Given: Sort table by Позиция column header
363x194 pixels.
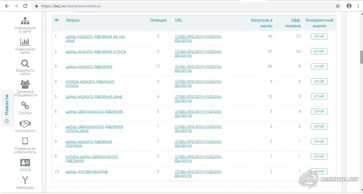Looking at the screenshot, I should (x=158, y=20).
